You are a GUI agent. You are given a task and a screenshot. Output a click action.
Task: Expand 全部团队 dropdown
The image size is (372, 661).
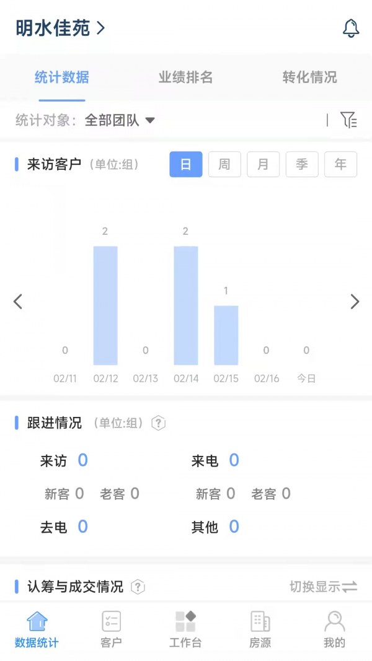coord(120,120)
